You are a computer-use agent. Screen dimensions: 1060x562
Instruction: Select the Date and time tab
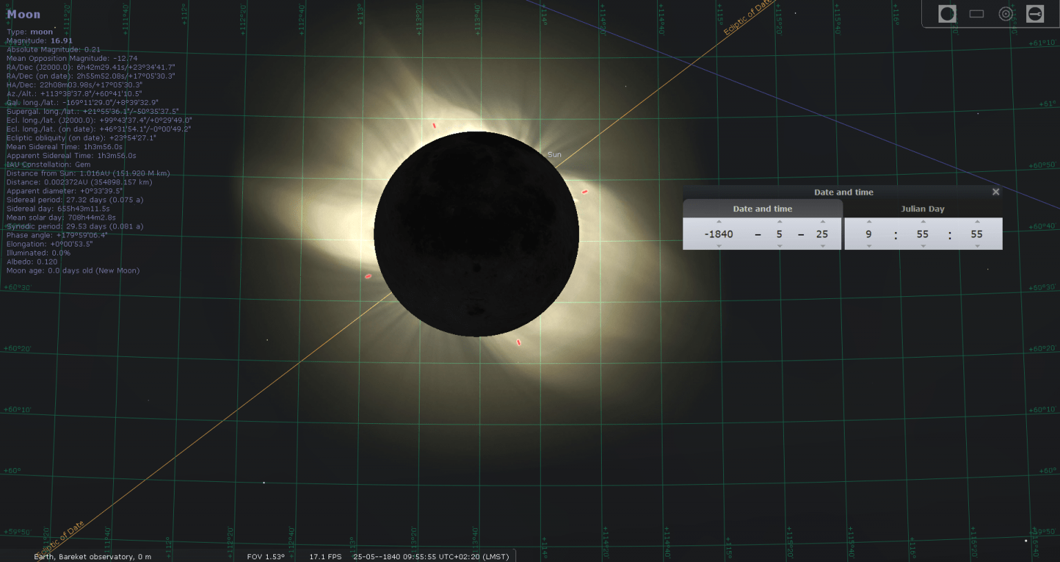(763, 209)
